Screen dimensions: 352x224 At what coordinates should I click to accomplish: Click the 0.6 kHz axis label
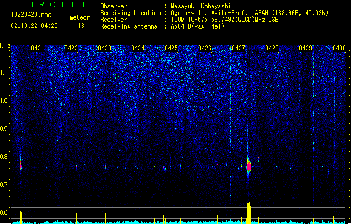pyautogui.click(x=4, y=213)
